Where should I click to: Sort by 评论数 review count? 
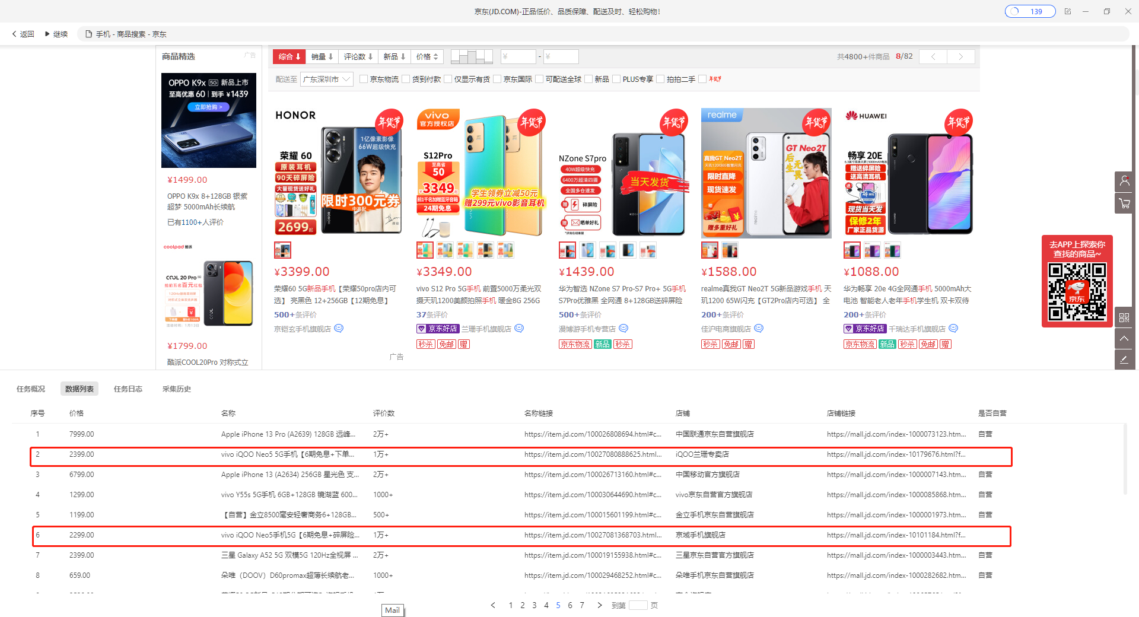coord(358,57)
